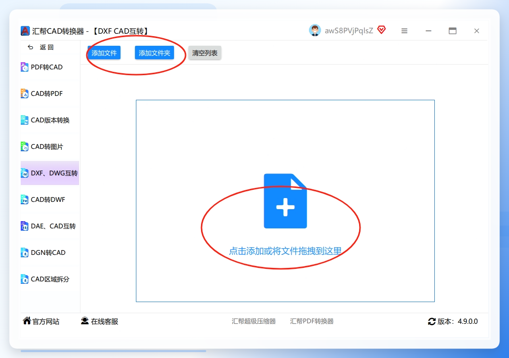
Task: Click the 在线客服 text link
Action: 105,321
